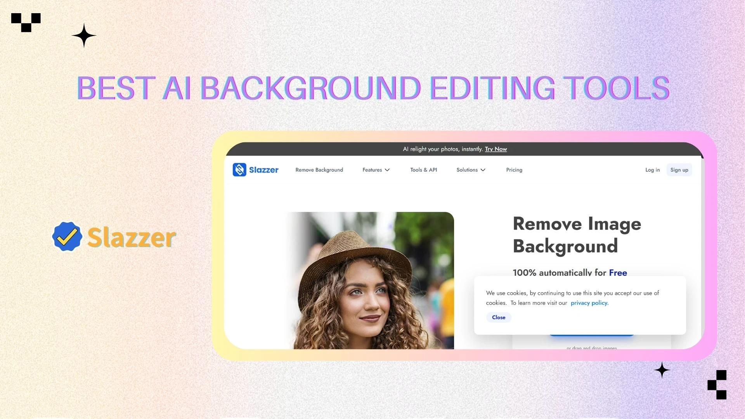Go to the Pricing page
Screen dimensions: 745x419
[x=514, y=170]
